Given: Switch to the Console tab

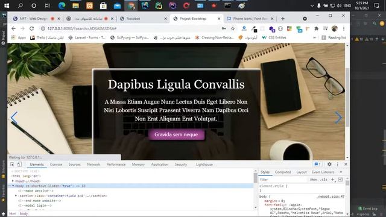Looking at the screenshot, I should click(56, 165).
